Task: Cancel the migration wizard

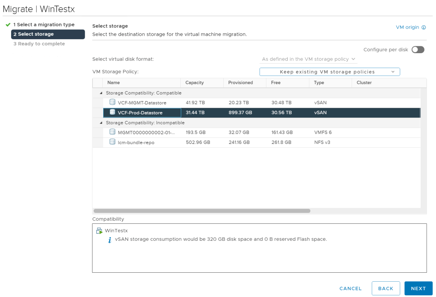Action: click(350, 288)
